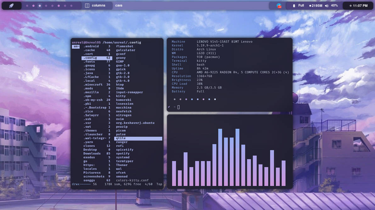Click the battery icon in the bar
This screenshot has width=375, height=210.
click(294, 6)
